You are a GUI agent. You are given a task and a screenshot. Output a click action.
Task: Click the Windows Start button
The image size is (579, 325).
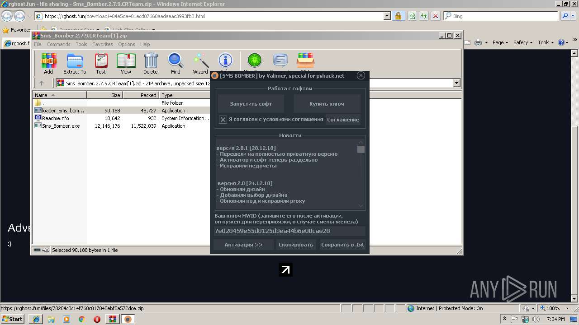click(12, 319)
